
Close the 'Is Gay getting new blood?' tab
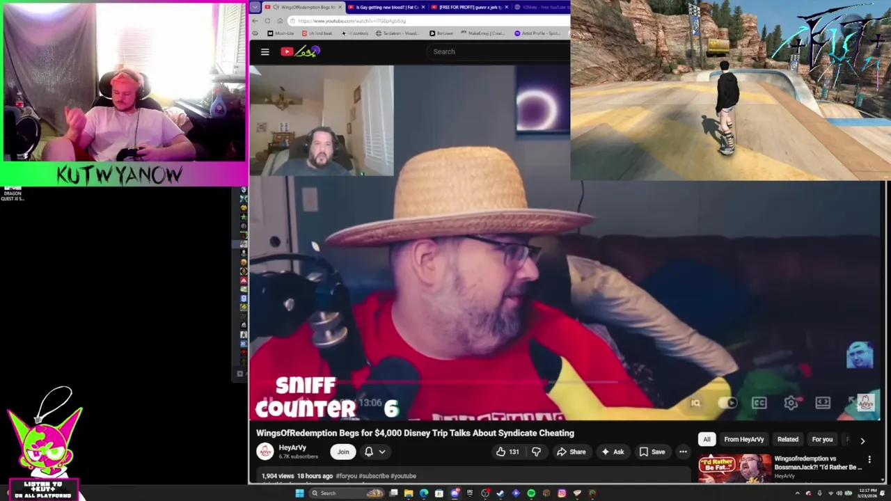point(423,7)
